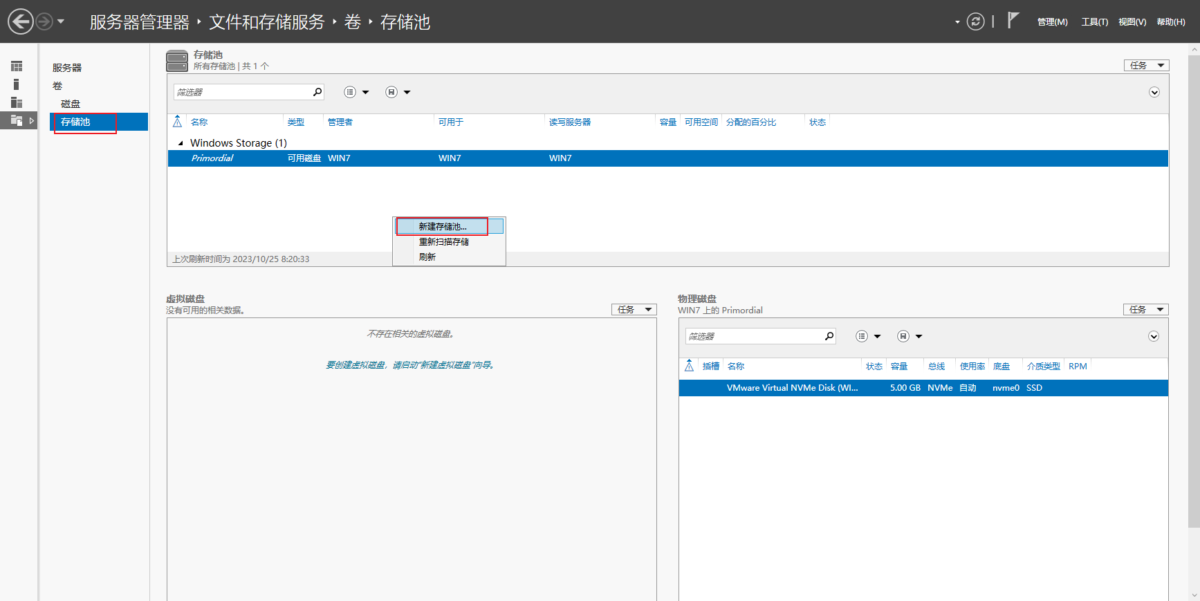Collapse the Windows Storage group
The image size is (1200, 601).
(181, 143)
